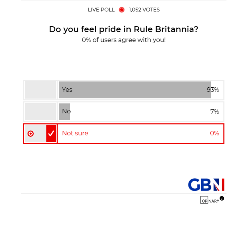252x225 pixels.
Task: Click the 7% result label
Action: [214, 111]
